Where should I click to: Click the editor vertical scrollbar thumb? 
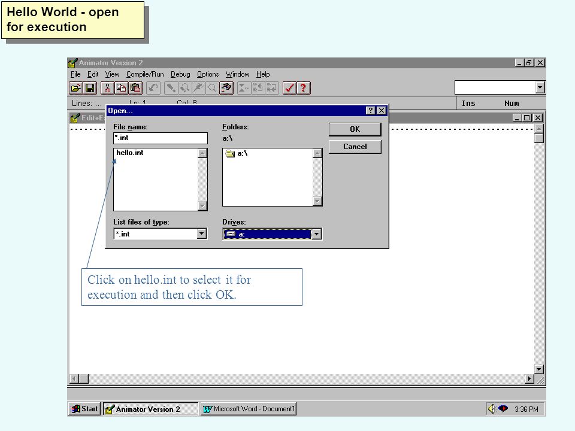[x=538, y=138]
